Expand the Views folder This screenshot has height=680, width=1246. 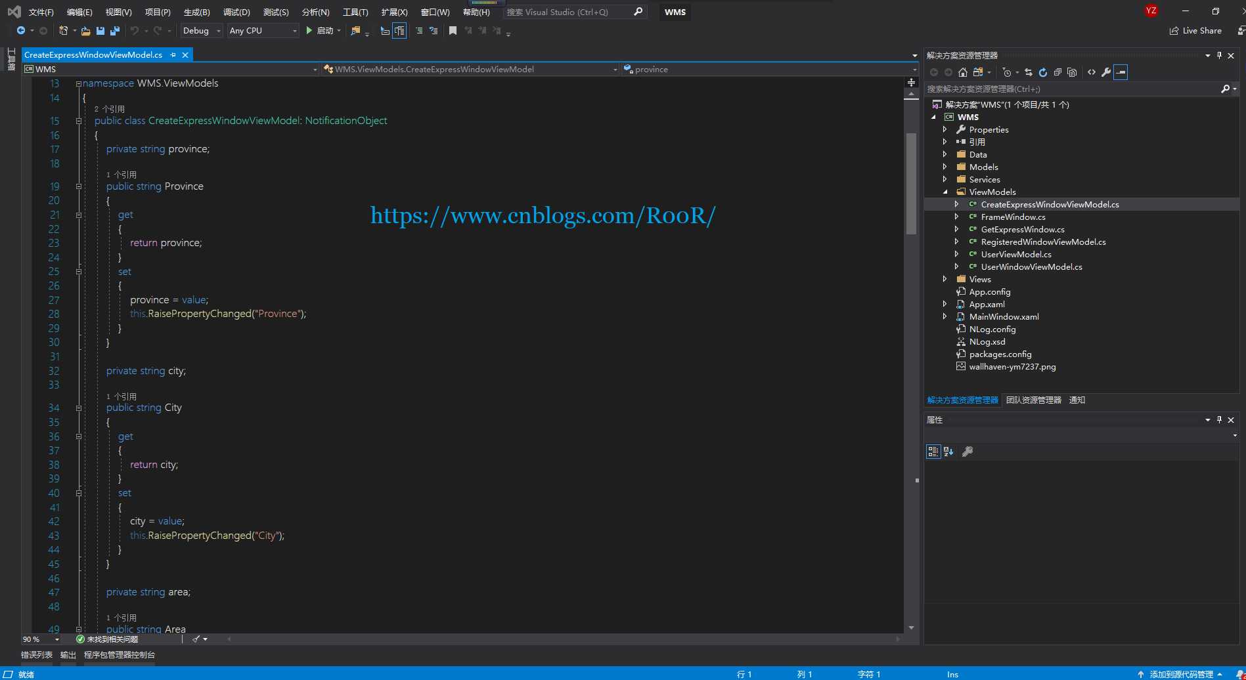click(x=945, y=280)
